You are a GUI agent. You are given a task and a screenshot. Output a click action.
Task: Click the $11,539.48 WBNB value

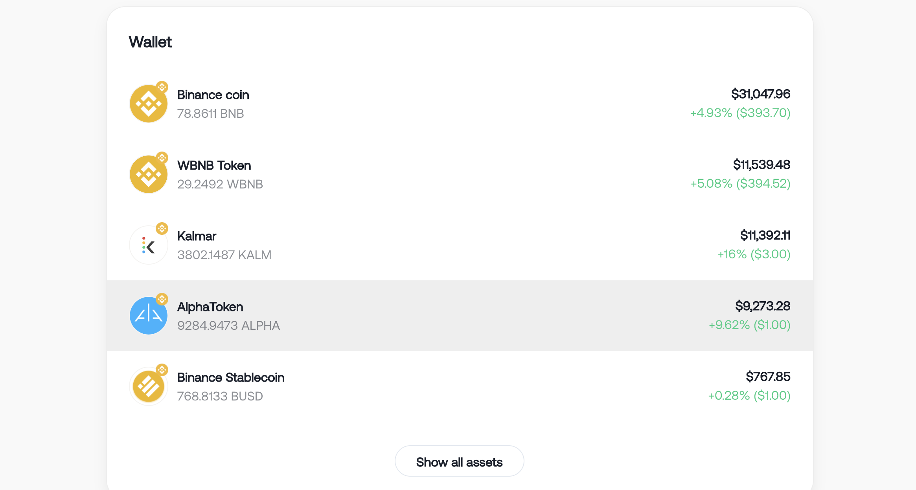[761, 165]
